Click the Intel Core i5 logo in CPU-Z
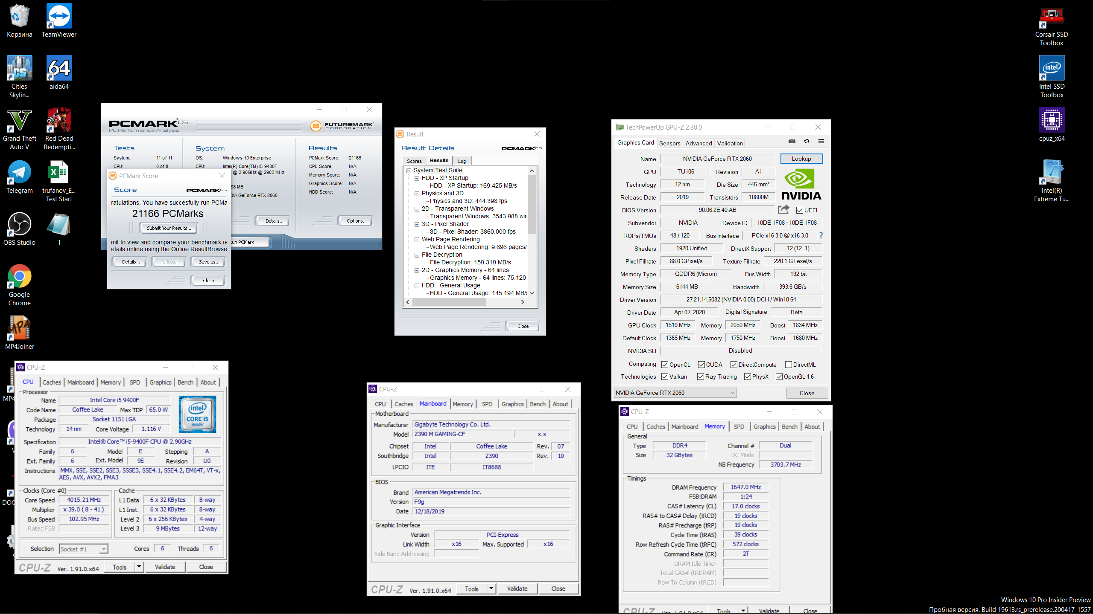This screenshot has width=1093, height=614. [x=197, y=414]
